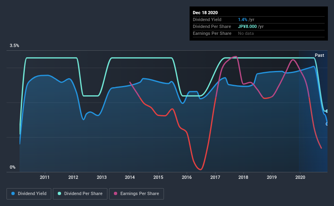Toggle the Dividend Yield legend series
This screenshot has width=334, height=206.
click(29, 194)
